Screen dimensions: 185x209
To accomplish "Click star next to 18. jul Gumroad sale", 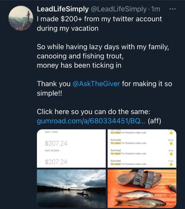I will 171,154.
